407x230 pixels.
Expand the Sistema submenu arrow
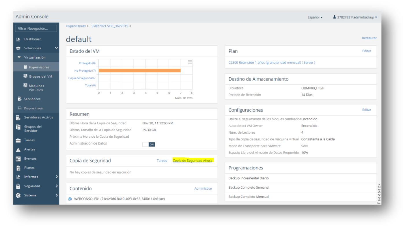[x=57, y=195]
